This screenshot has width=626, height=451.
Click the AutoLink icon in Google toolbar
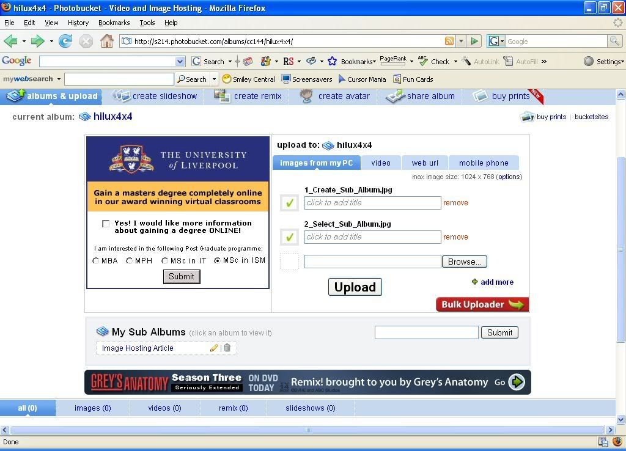coord(466,61)
